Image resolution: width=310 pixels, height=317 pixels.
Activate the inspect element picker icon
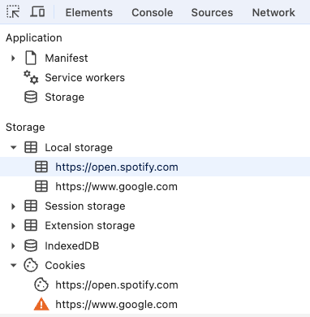click(x=13, y=12)
